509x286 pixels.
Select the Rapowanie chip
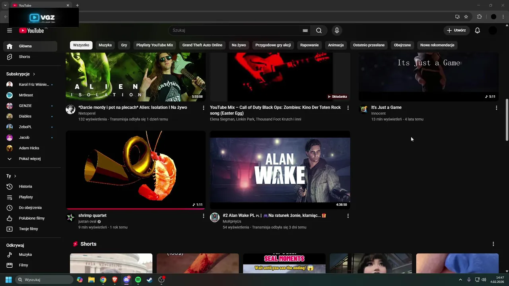coord(309,45)
